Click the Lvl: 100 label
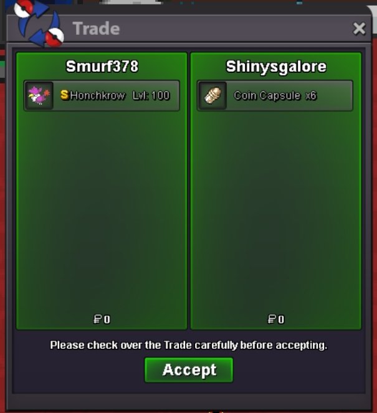This screenshot has height=413, width=377. pyautogui.click(x=151, y=95)
